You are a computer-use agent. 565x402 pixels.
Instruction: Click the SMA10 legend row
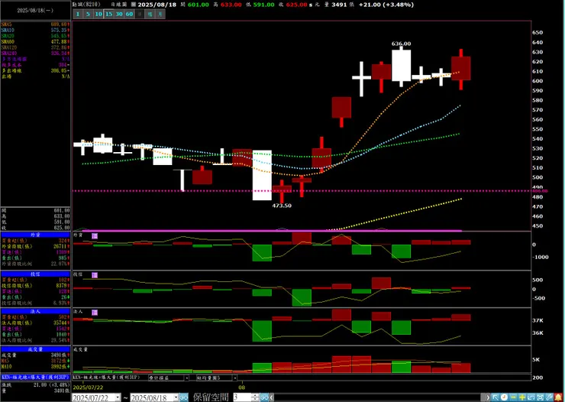[35, 31]
